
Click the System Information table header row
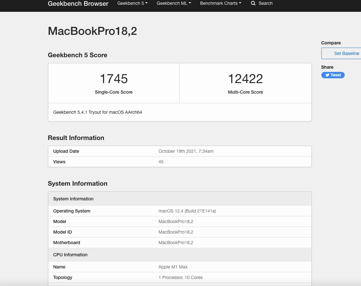click(180, 199)
